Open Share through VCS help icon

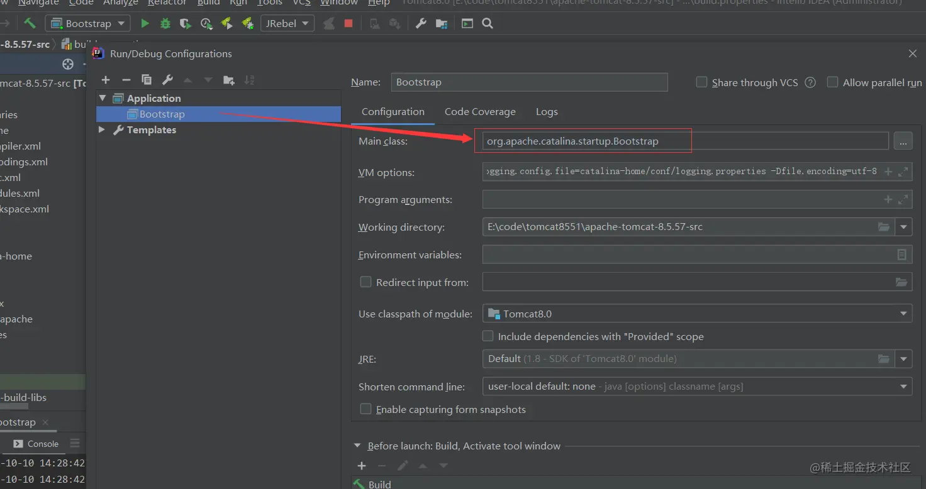(x=810, y=82)
